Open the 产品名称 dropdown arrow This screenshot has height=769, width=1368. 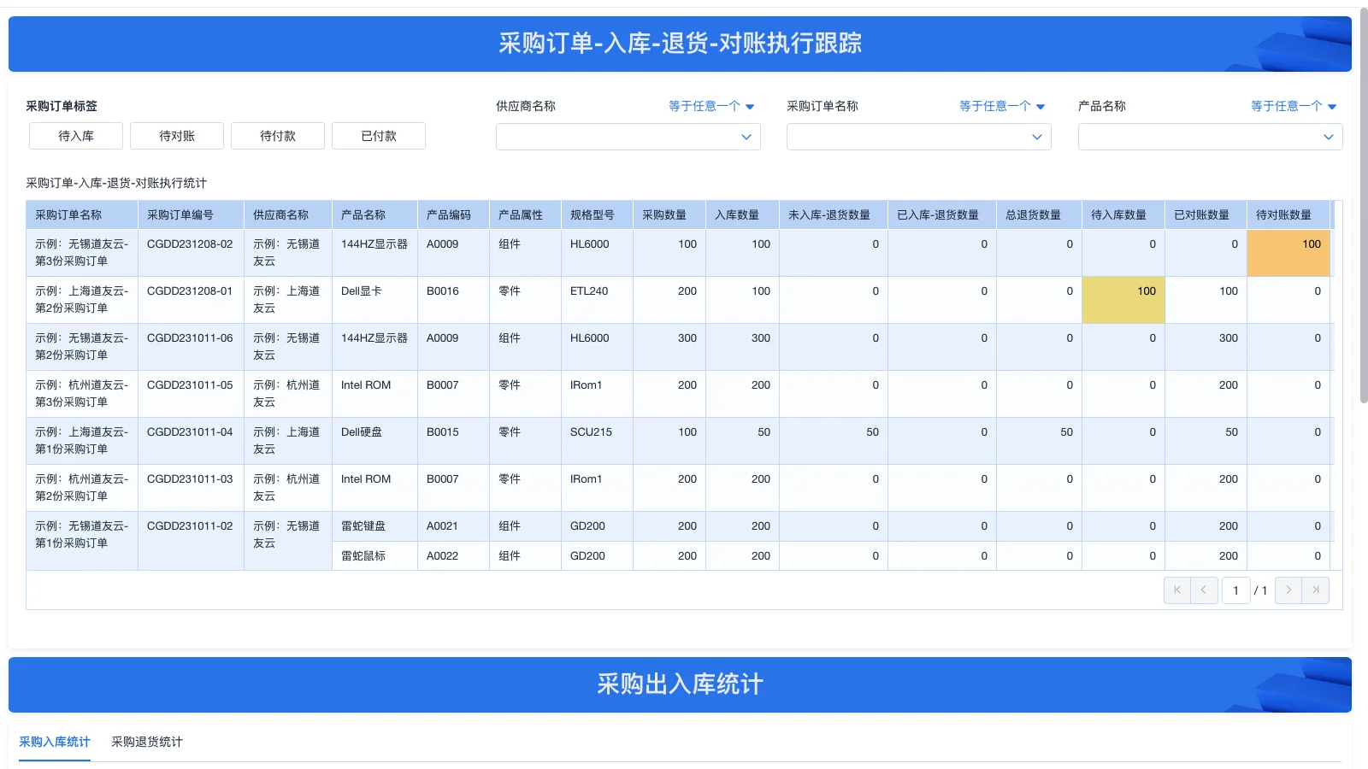point(1329,137)
